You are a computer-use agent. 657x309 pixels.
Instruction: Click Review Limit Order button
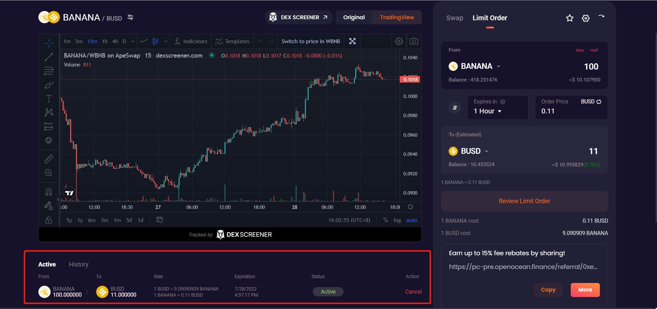tap(524, 201)
